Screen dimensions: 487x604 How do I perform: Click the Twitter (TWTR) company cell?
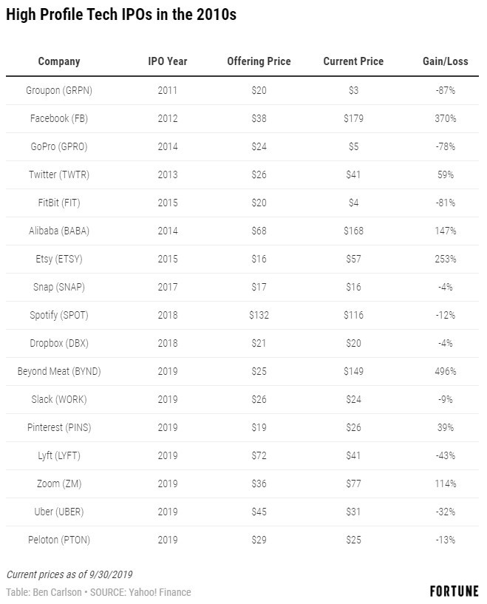pyautogui.click(x=59, y=174)
